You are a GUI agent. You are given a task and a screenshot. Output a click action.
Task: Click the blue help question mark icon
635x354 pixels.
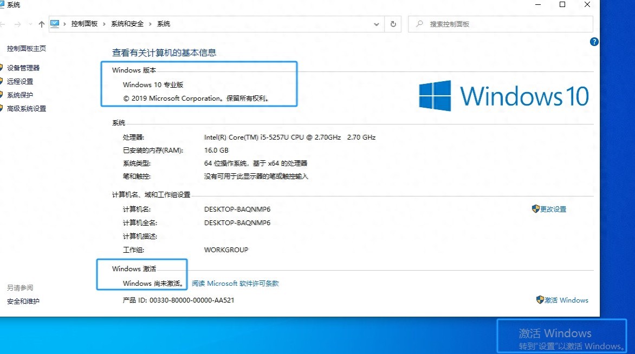(x=594, y=42)
